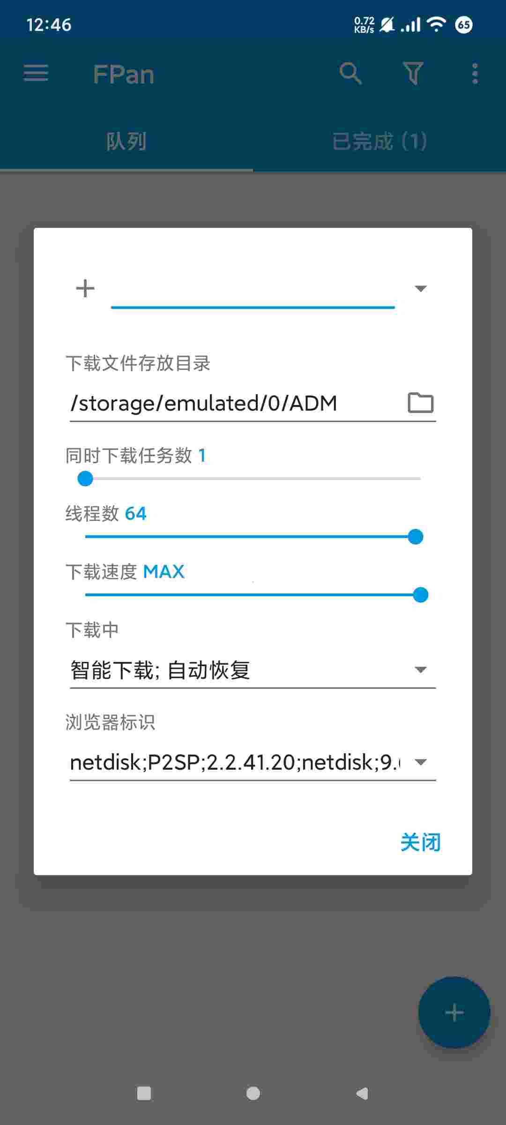Image resolution: width=506 pixels, height=1125 pixels.
Task: Browse folder icon for download directory
Action: tap(420, 403)
